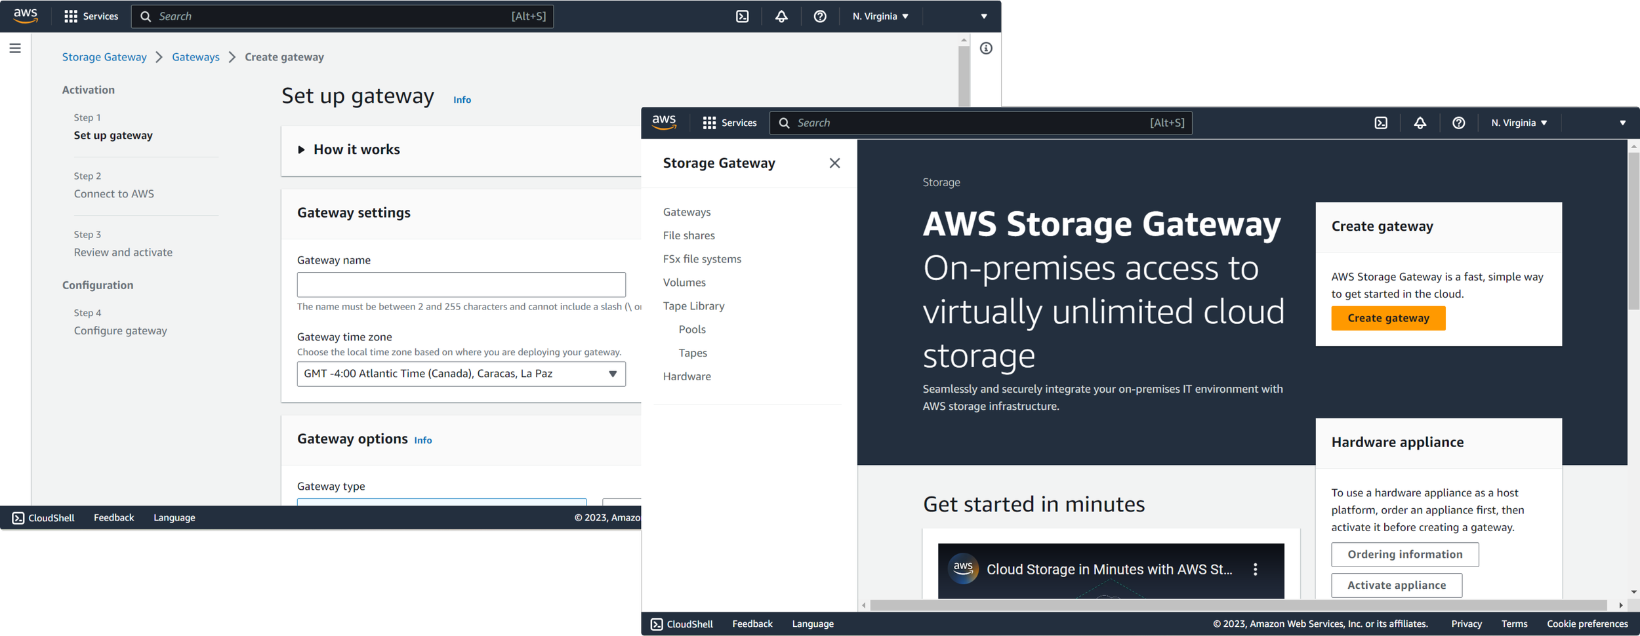Viewport: 1640px width, 636px height.
Task: Click Ordering information button
Action: (x=1404, y=554)
